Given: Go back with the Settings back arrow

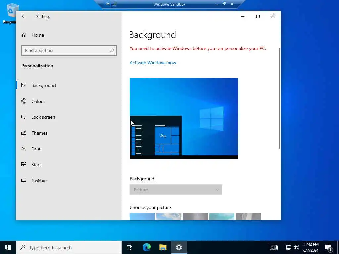Looking at the screenshot, I should (24, 16).
